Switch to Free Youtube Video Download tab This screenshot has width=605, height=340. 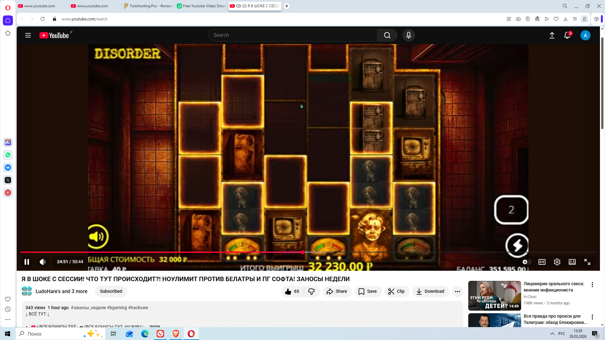coord(202,6)
